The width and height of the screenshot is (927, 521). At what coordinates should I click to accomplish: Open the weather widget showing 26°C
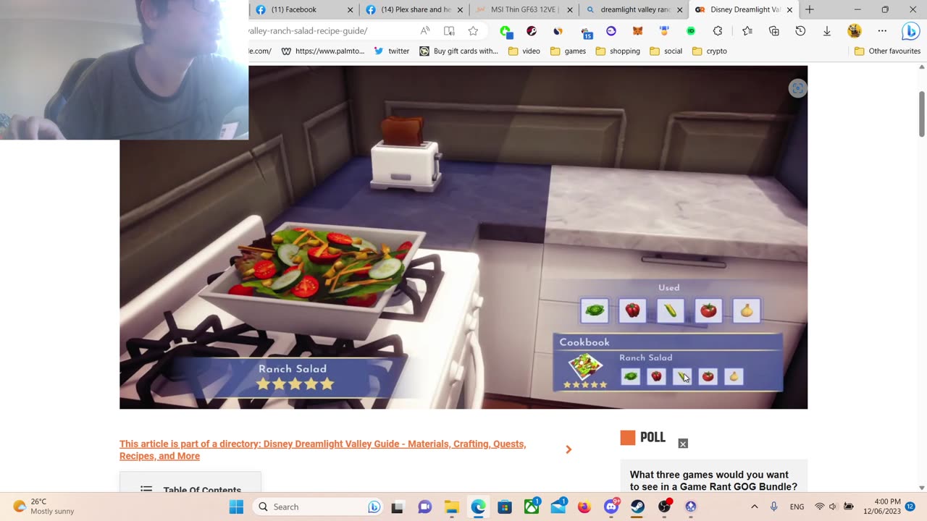tap(44, 507)
